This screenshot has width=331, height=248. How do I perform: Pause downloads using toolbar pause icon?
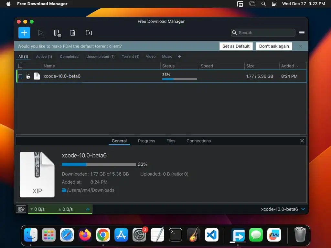coord(57,33)
